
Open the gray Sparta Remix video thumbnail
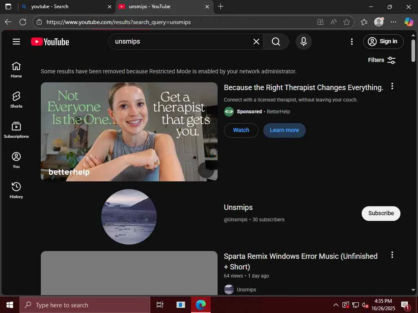click(129, 273)
